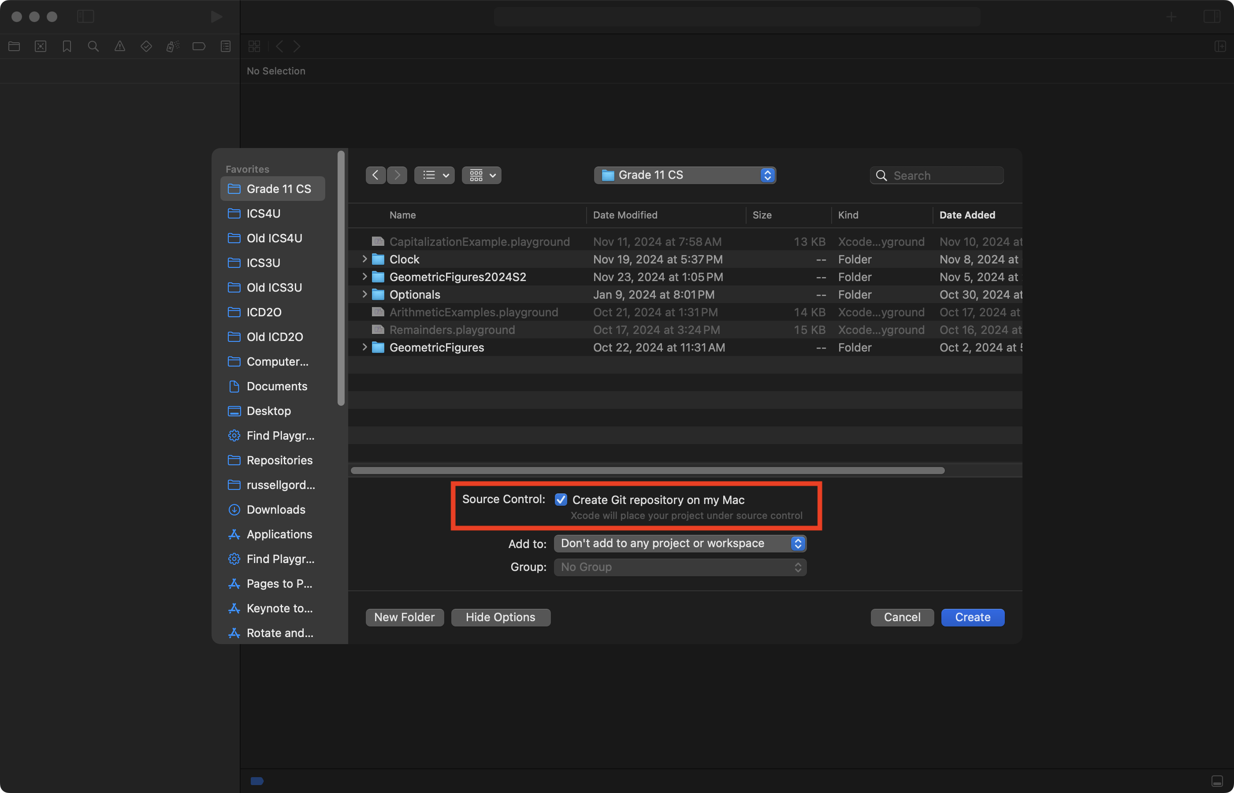This screenshot has width=1234, height=793.
Task: Click Hide Options button
Action: [500, 617]
